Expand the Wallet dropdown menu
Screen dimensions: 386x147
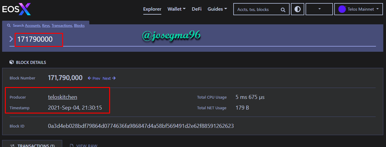click(177, 9)
